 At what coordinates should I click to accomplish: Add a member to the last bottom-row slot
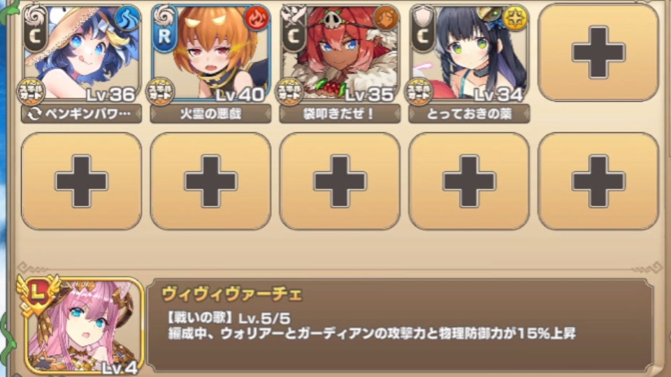pos(598,182)
